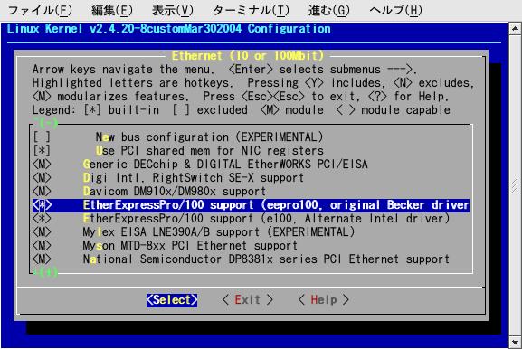This screenshot has width=522, height=349.
Task: Toggle New bus configuration (EXPERIMENTAL) checkbox
Action: point(42,137)
